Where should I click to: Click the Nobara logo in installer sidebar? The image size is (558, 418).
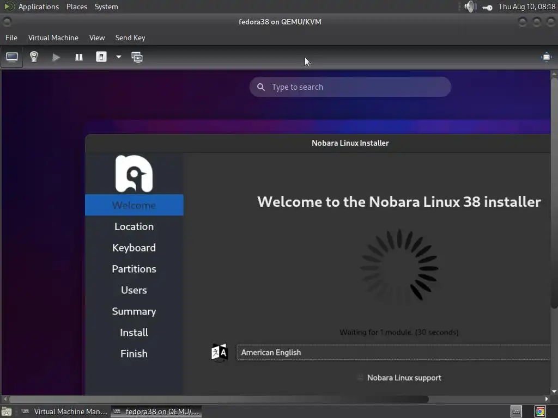point(134,174)
